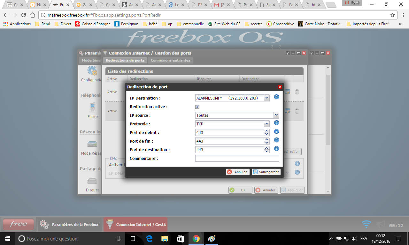The height and width of the screenshot is (245, 409).
Task: Select Connexion Internet / Gestion taskbar item
Action: pyautogui.click(x=135, y=224)
